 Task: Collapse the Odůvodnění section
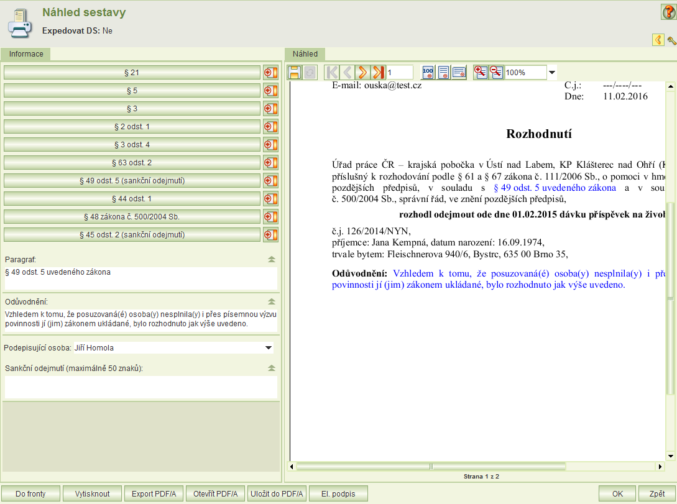click(271, 301)
